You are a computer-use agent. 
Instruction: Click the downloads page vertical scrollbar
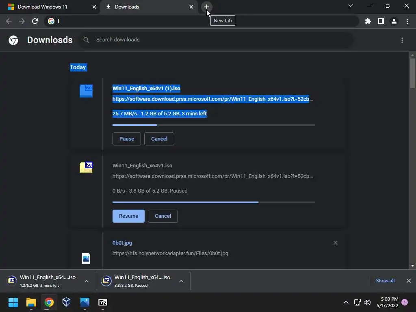412,73
